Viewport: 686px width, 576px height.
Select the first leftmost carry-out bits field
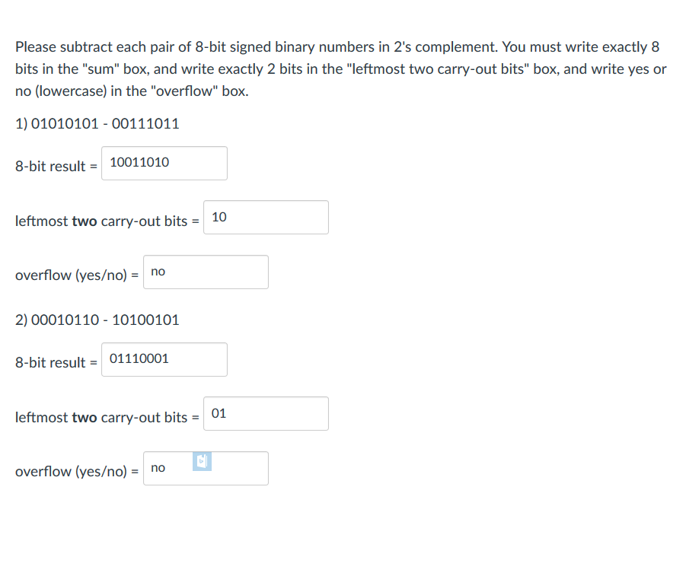click(x=266, y=217)
